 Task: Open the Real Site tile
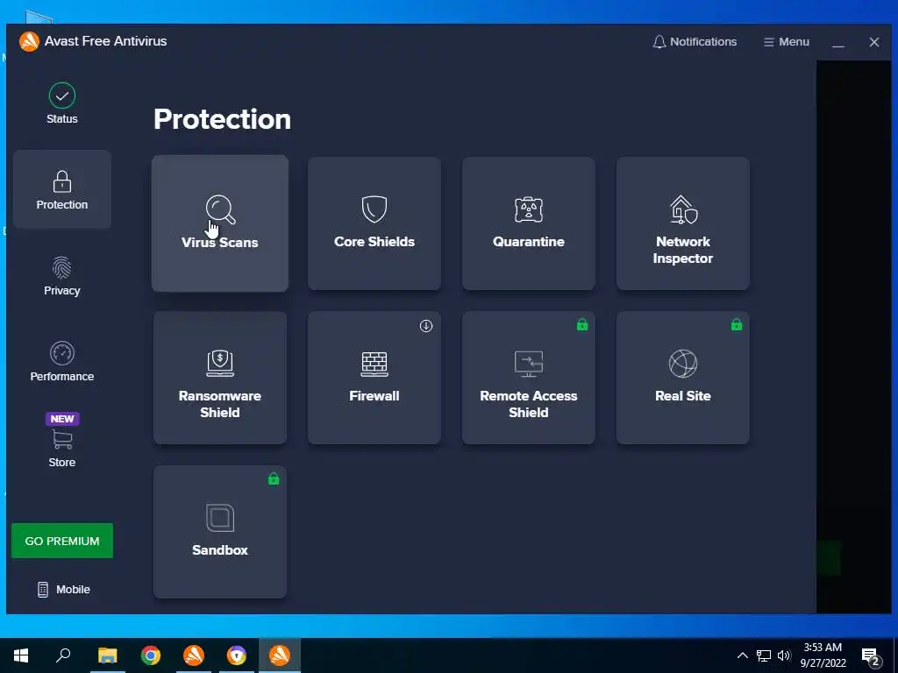coord(682,378)
